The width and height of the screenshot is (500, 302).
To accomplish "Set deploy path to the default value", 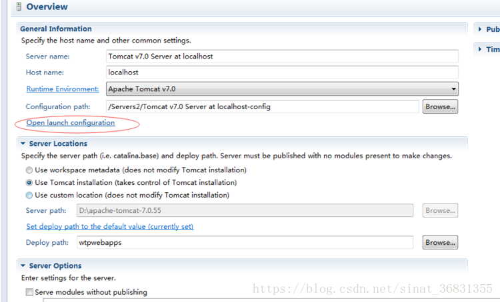I will click(x=110, y=227).
